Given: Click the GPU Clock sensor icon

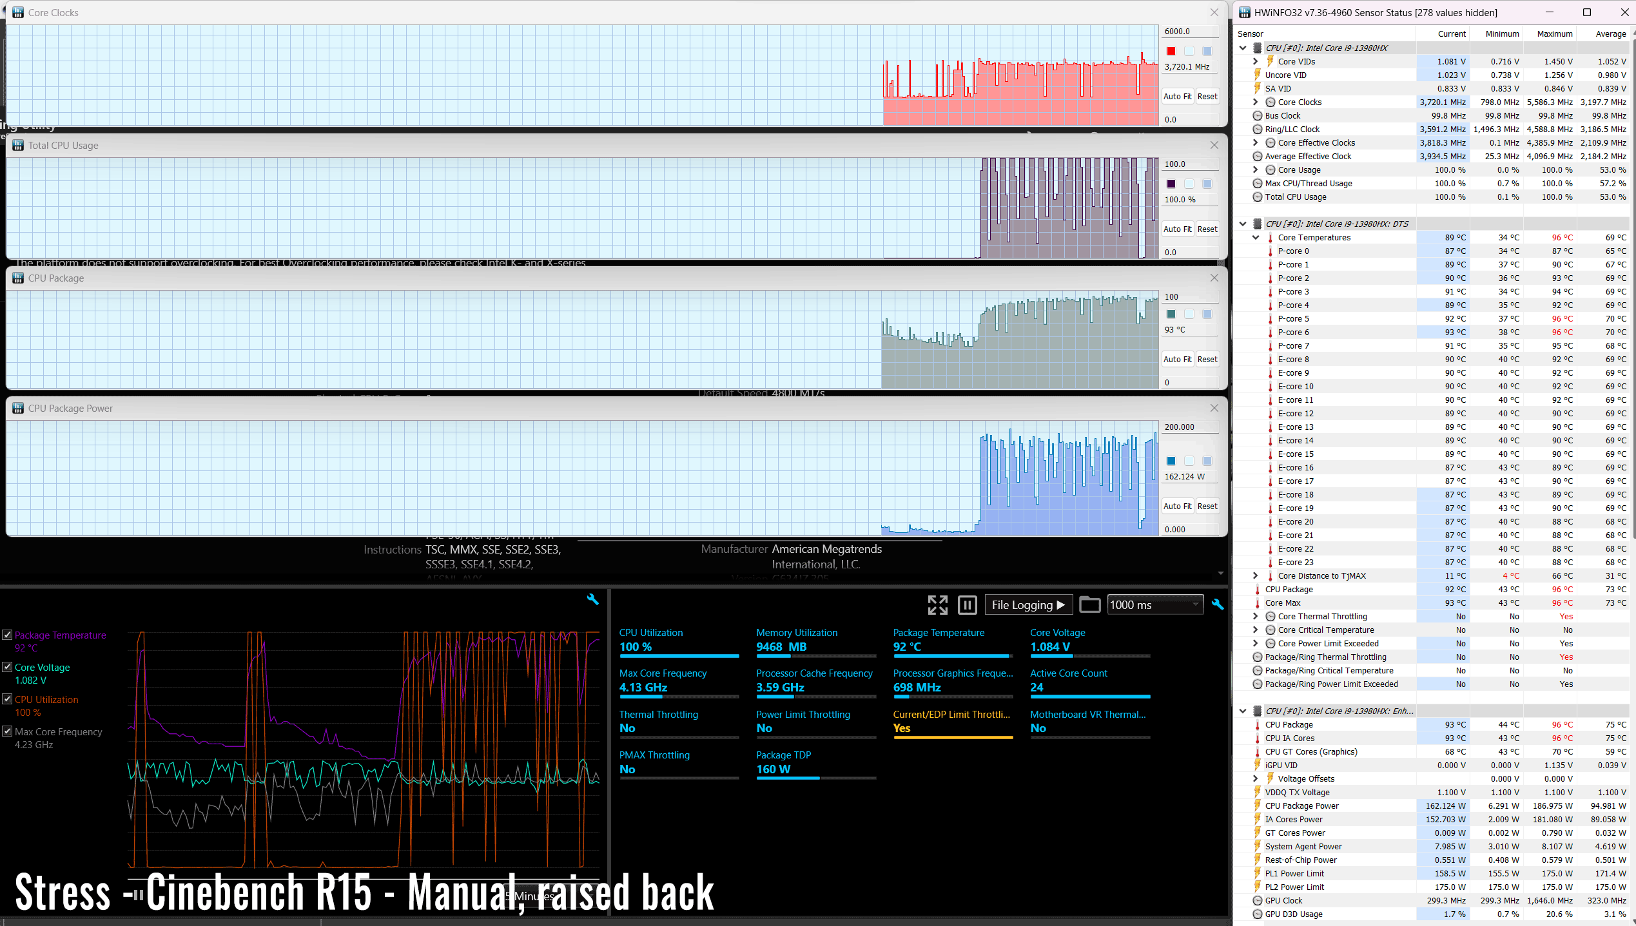Looking at the screenshot, I should tap(1257, 901).
